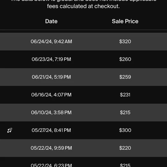Click the $320 sale price
The height and width of the screenshot is (167, 167).
click(x=125, y=41)
